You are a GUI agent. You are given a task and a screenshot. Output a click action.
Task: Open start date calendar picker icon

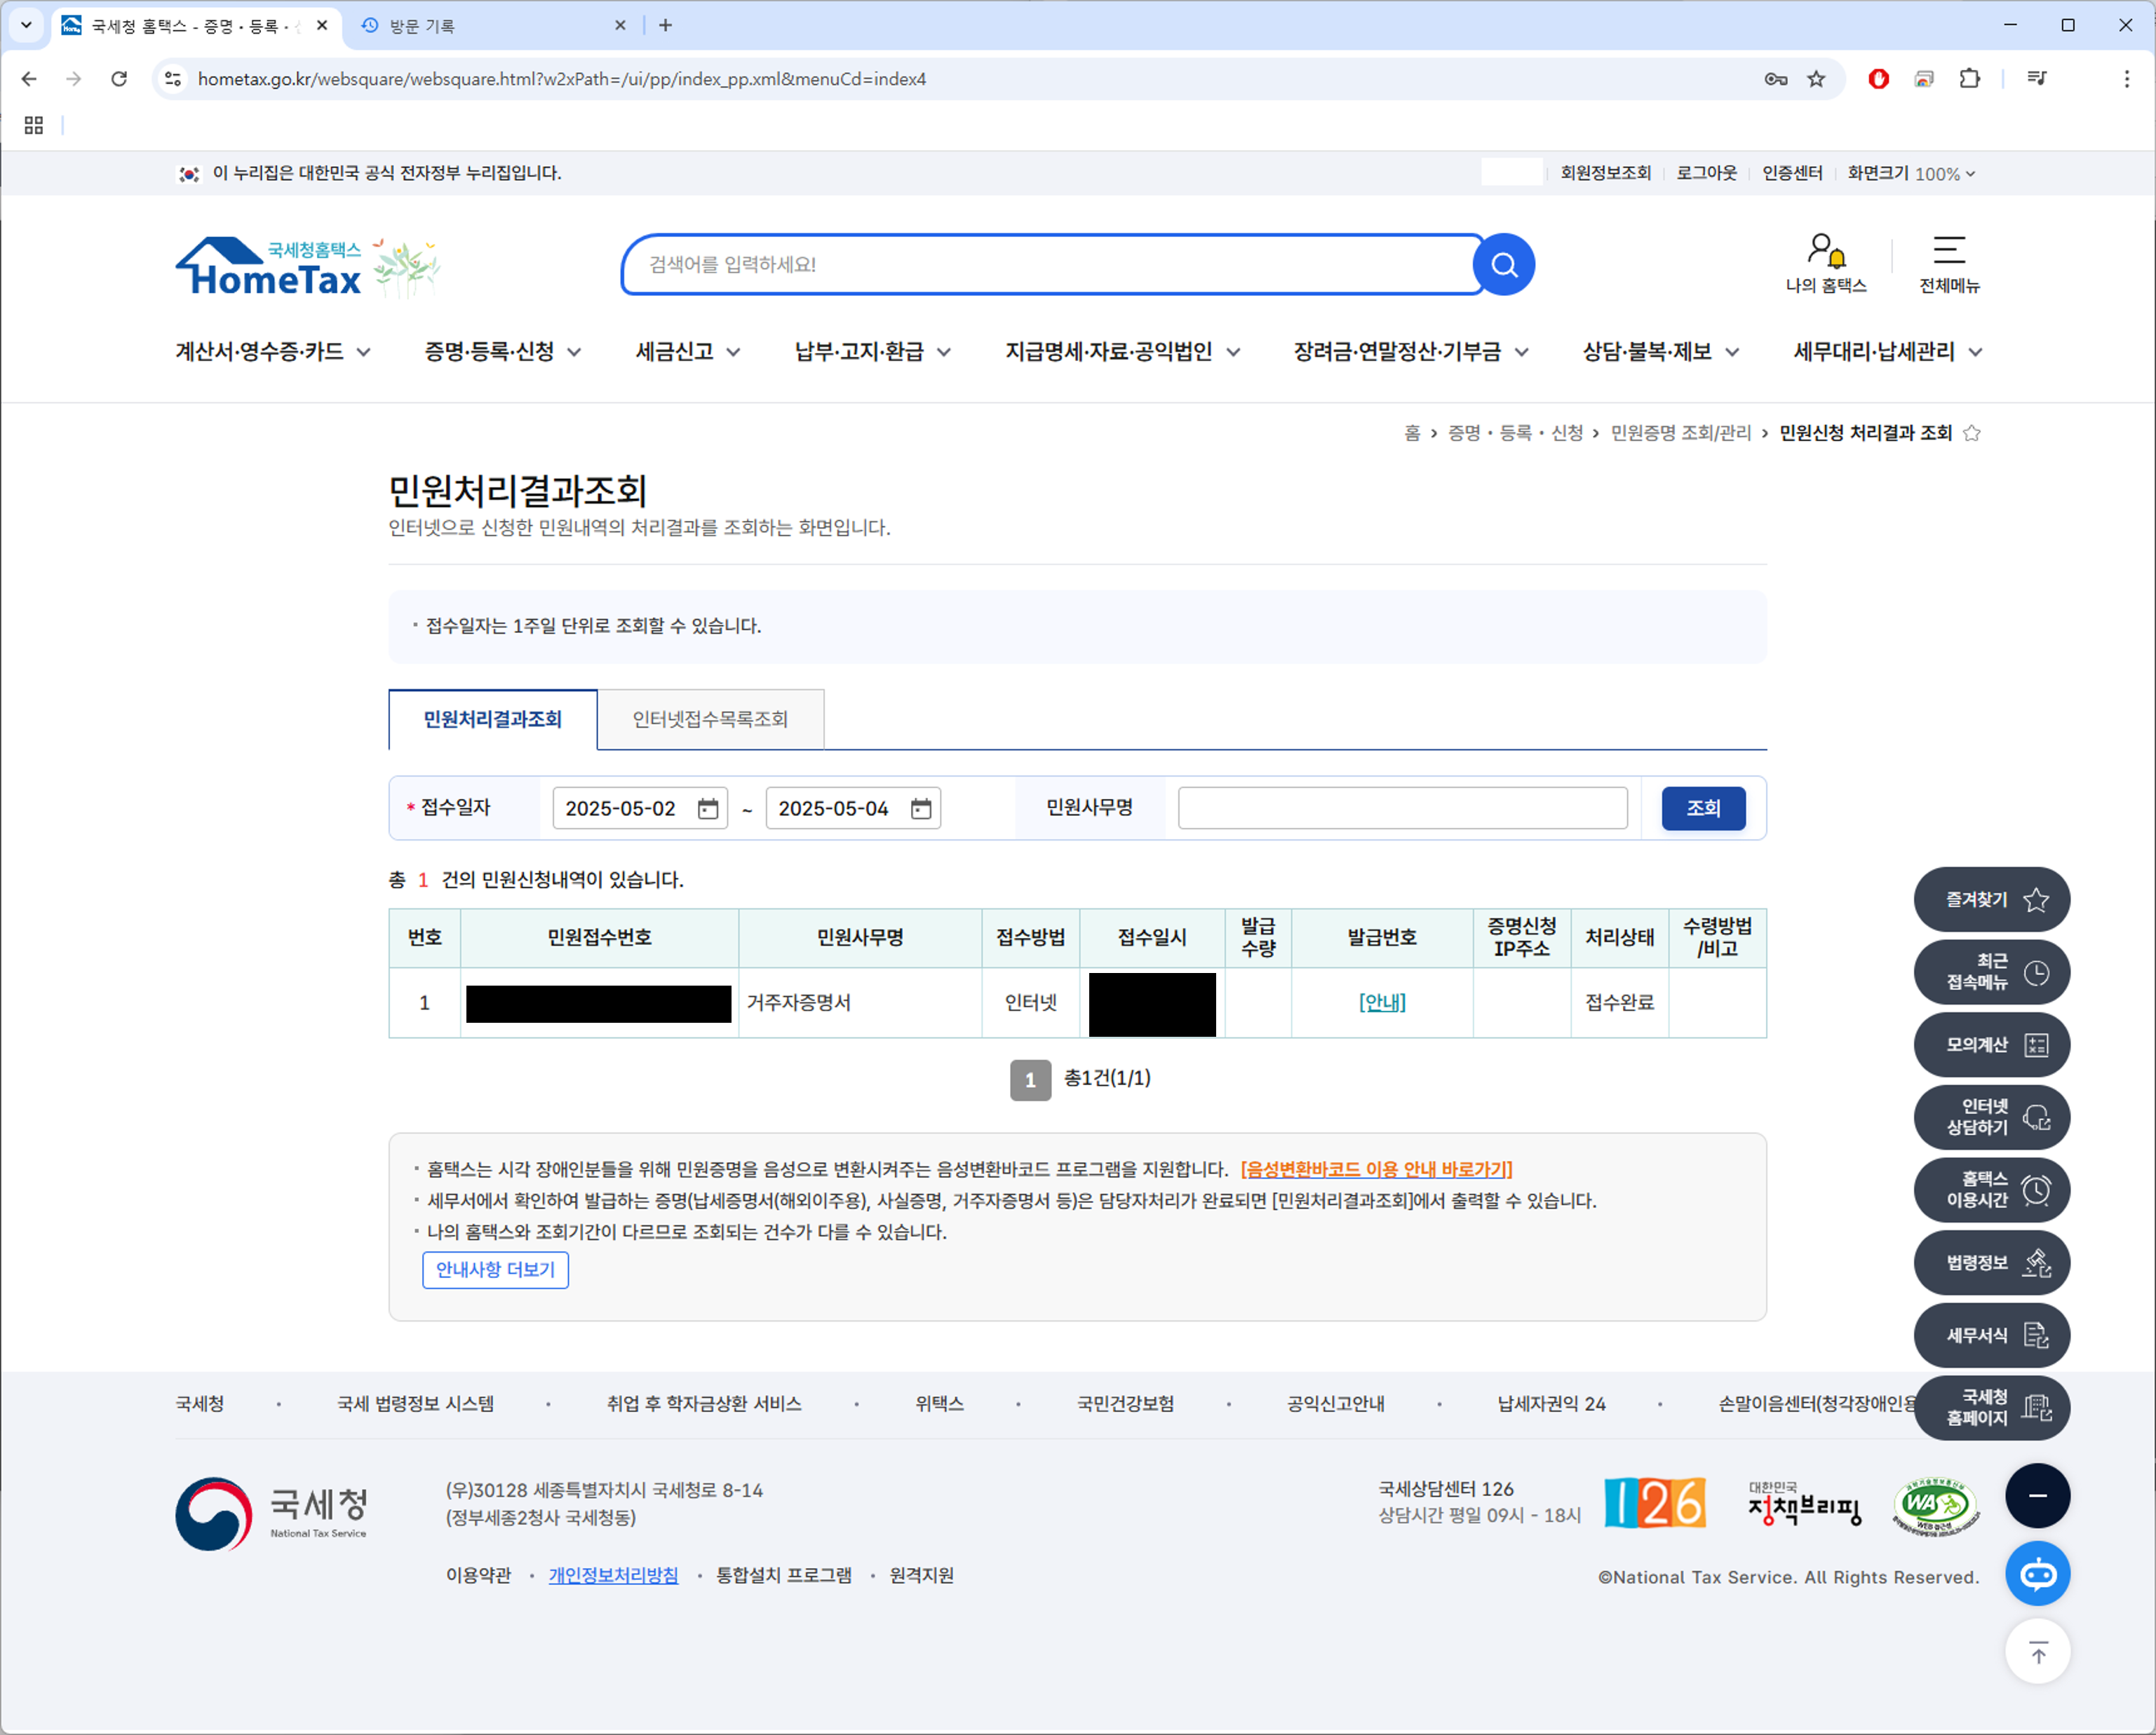pyautogui.click(x=708, y=808)
